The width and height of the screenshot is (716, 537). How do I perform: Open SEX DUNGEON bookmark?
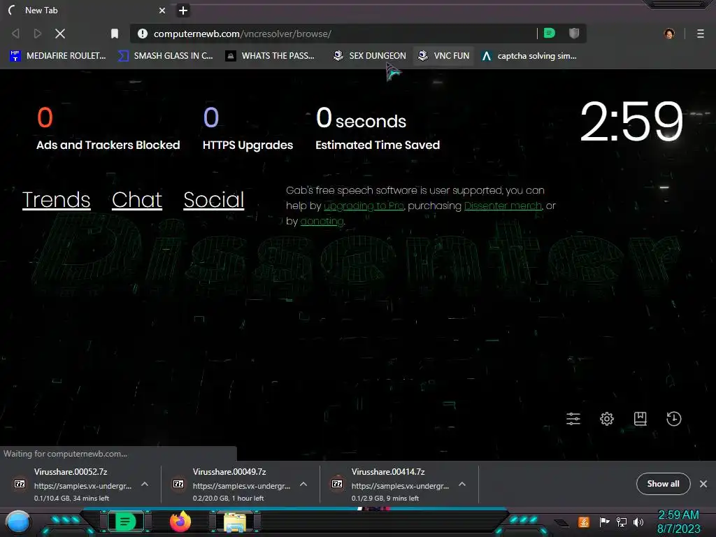[370, 56]
